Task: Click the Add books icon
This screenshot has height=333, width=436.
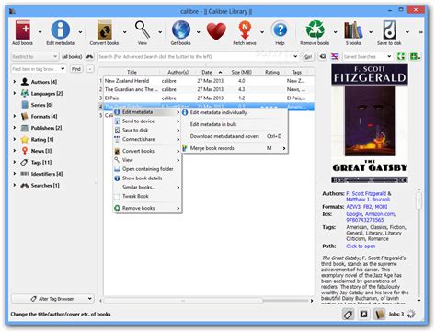Action: click(x=23, y=30)
